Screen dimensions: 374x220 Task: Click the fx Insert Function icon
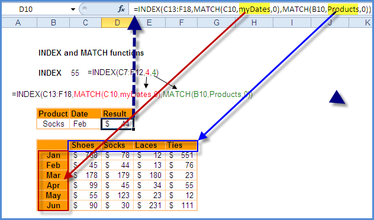tap(121, 9)
